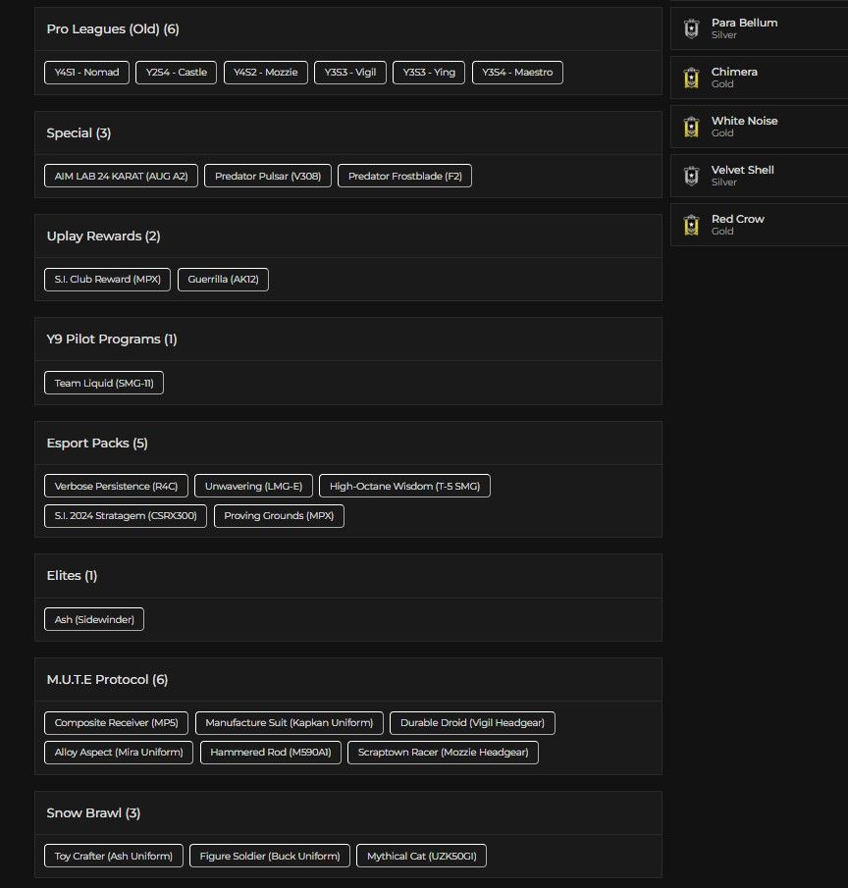Click Proving Grounds (MPX) tag
Image resolution: width=848 pixels, height=888 pixels.
(x=280, y=516)
